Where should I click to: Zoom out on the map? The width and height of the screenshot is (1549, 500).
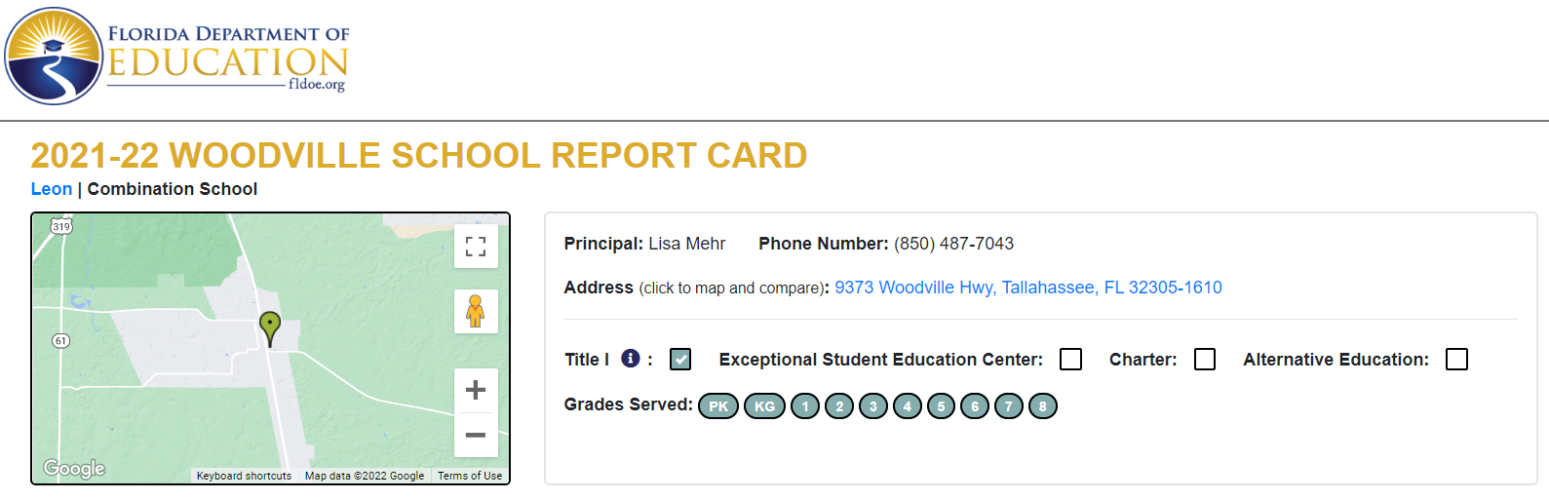(476, 435)
